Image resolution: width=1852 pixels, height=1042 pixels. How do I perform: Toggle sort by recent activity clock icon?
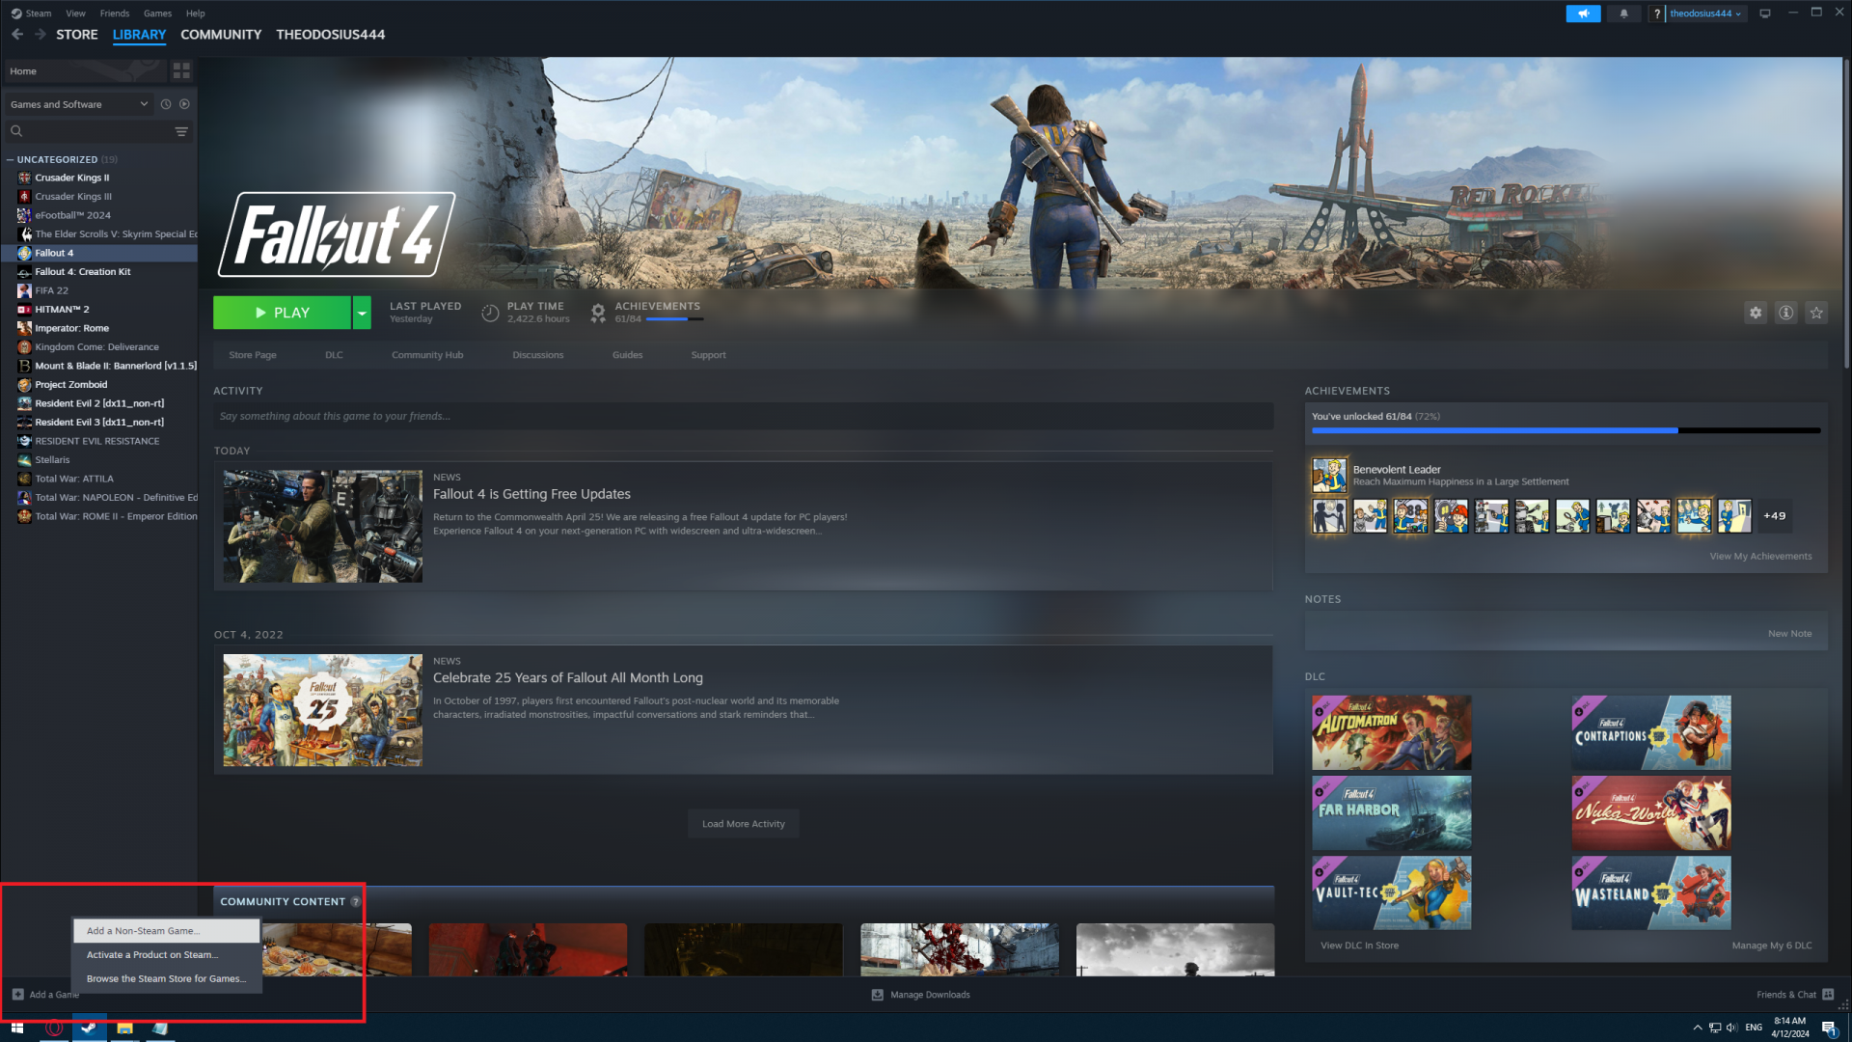166,104
